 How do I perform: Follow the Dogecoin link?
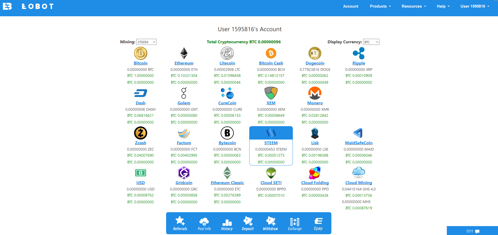315,63
